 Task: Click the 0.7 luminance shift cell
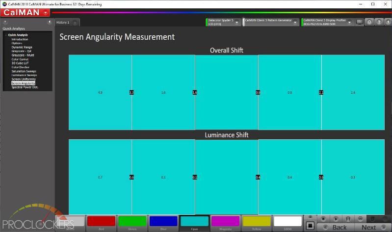100,177
